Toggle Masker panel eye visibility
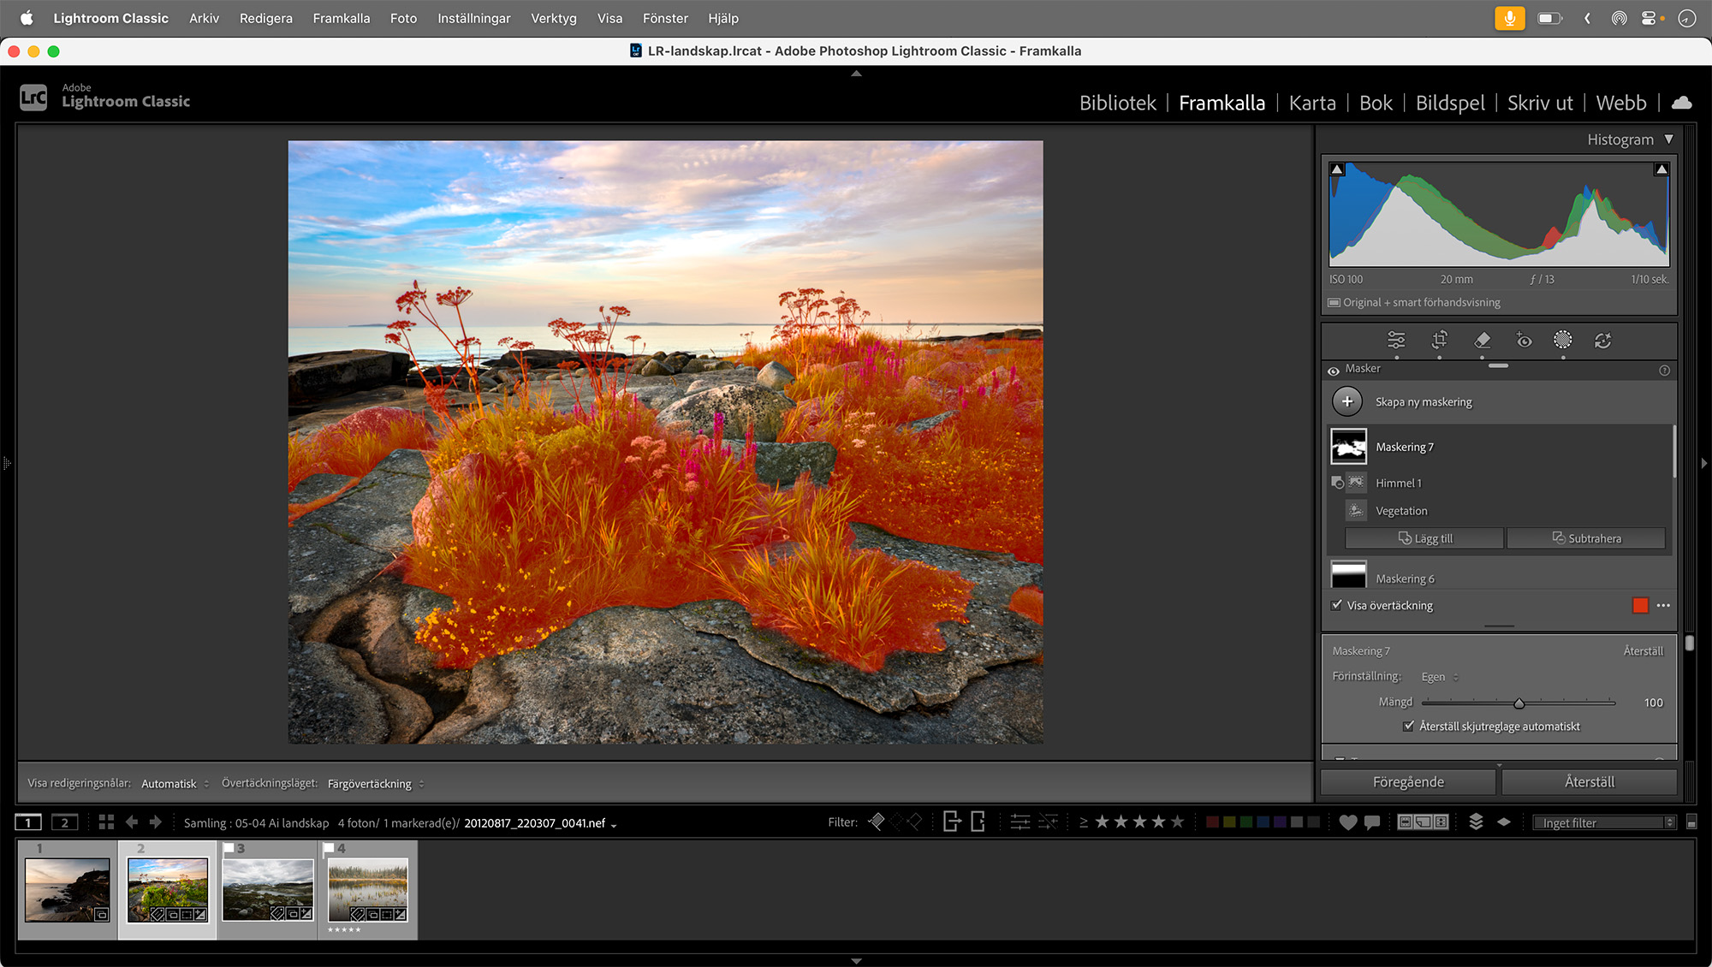 (1334, 371)
